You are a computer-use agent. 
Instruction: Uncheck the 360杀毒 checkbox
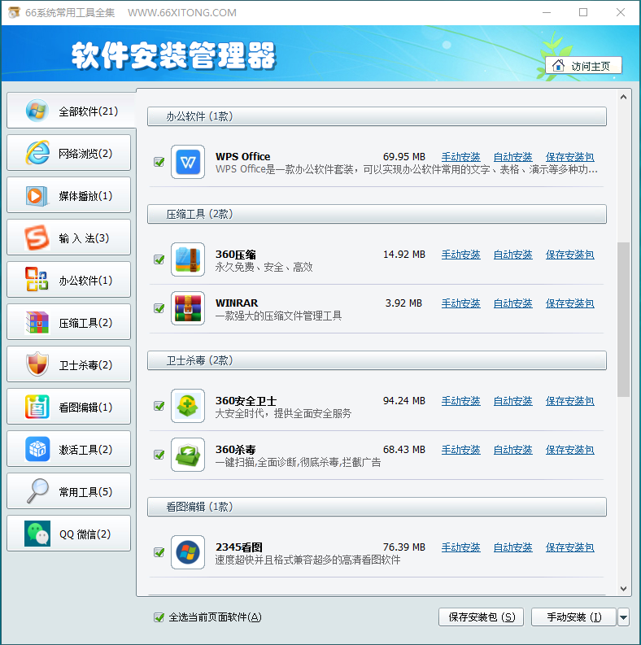click(x=159, y=454)
